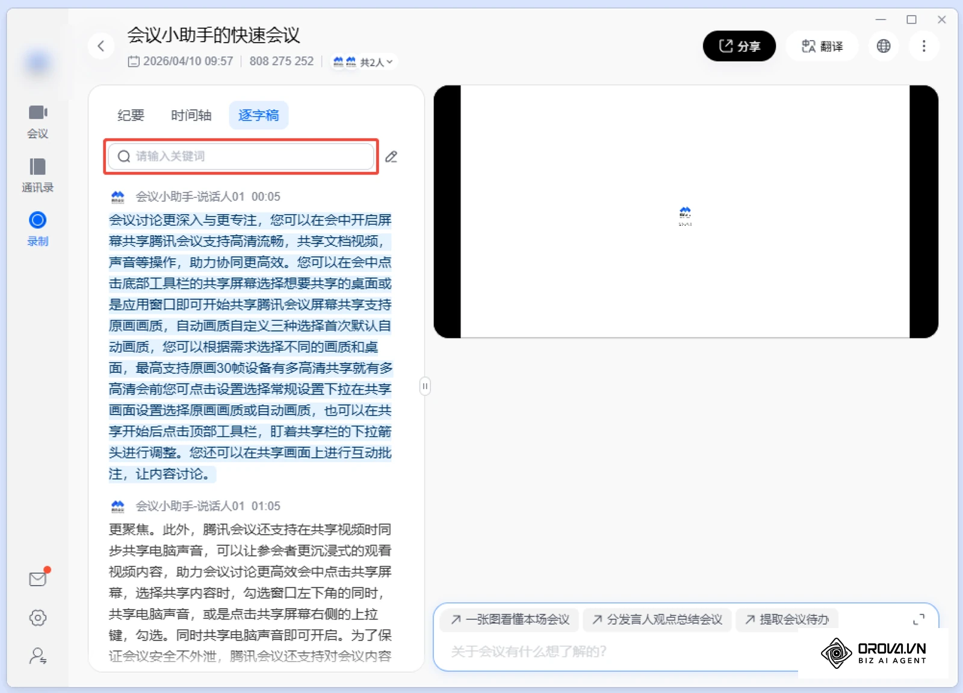
Task: Click the calendar icon next to the meeting date
Action: click(x=134, y=61)
